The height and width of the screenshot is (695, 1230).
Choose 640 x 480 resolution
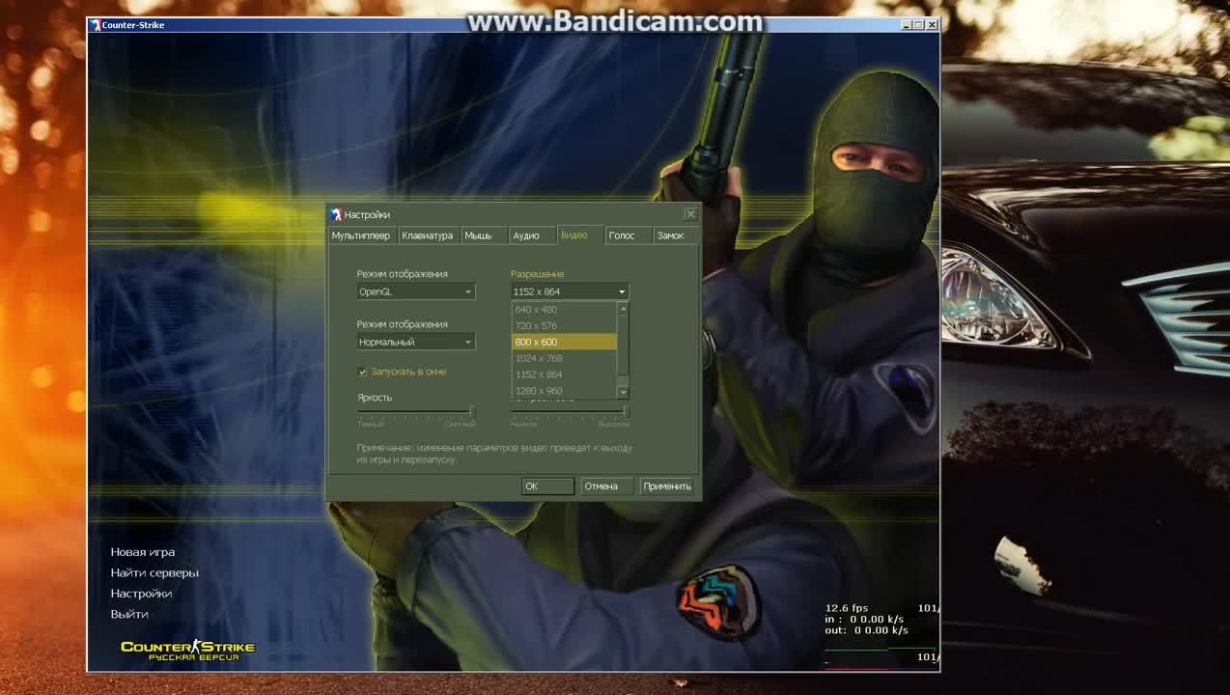pos(564,310)
